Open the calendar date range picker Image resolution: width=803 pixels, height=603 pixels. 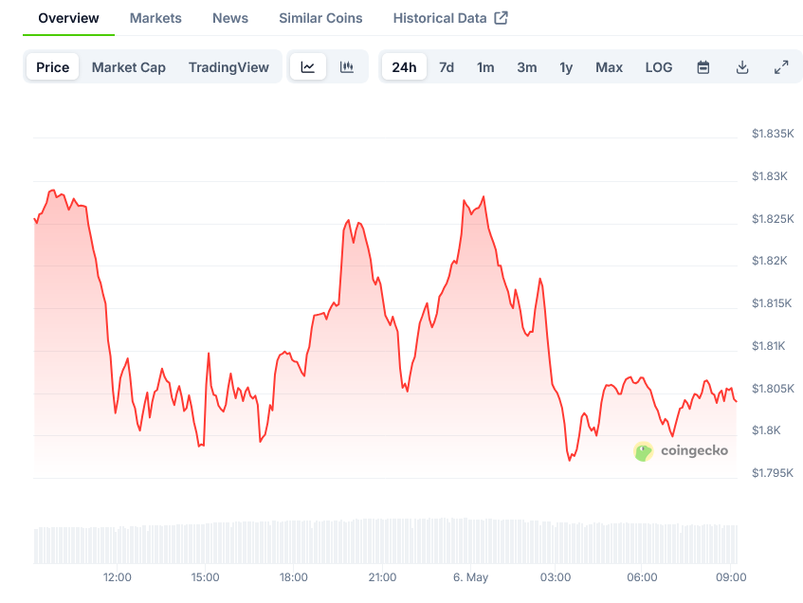click(x=703, y=67)
